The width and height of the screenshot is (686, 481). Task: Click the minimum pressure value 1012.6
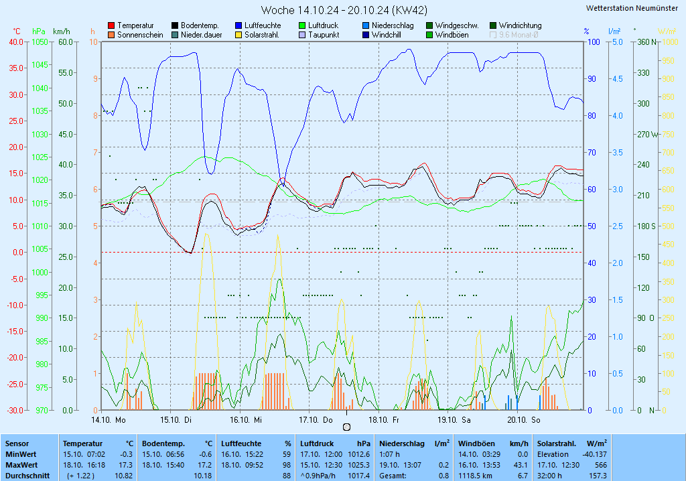tap(359, 454)
